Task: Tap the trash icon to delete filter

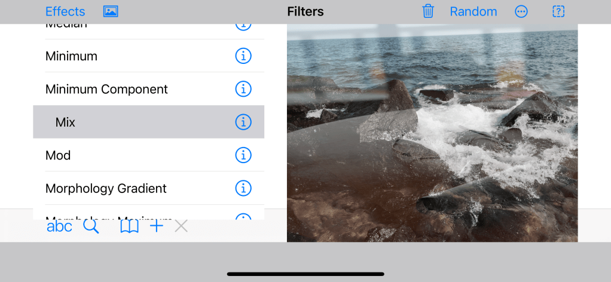Action: (428, 11)
